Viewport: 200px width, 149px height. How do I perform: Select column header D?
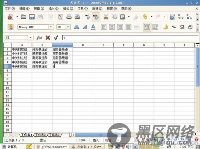[x=83, y=45]
